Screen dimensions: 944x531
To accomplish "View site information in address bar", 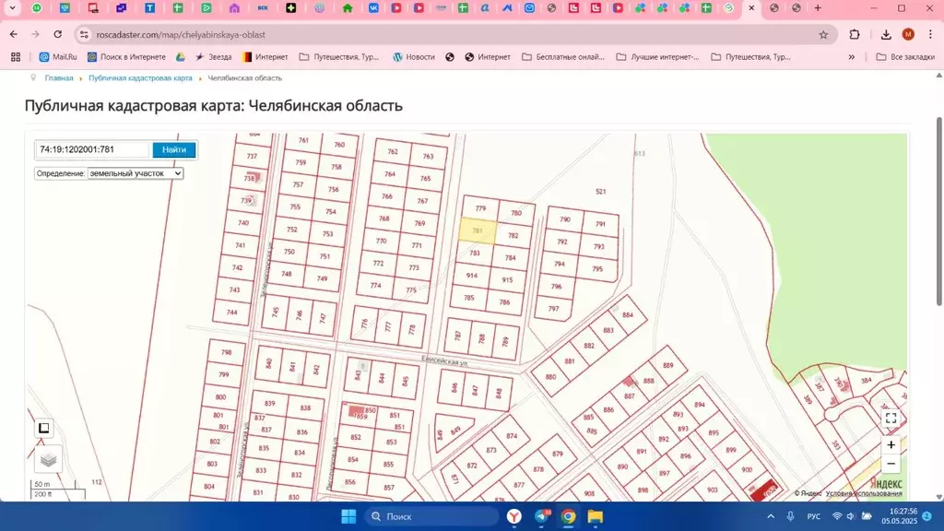I will [84, 34].
